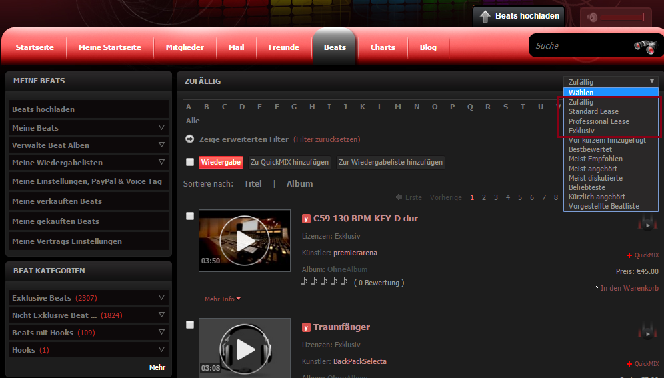664x378 pixels.
Task: Open the Zufällig sort dropdown
Action: 611,82
